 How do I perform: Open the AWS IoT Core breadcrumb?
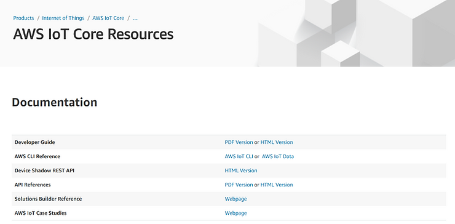[108, 18]
